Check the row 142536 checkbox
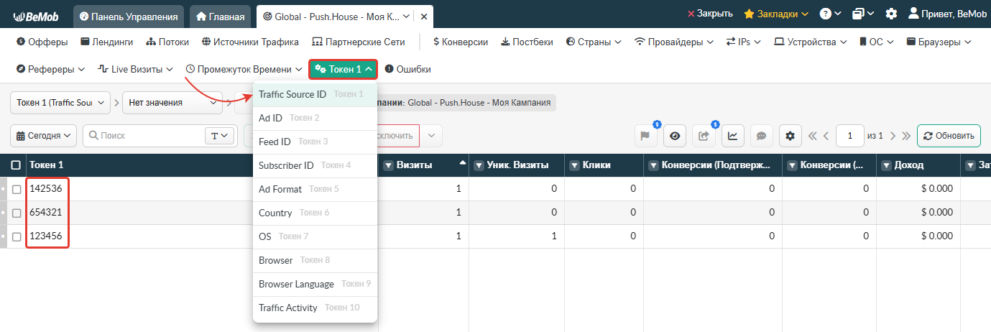 (x=17, y=190)
